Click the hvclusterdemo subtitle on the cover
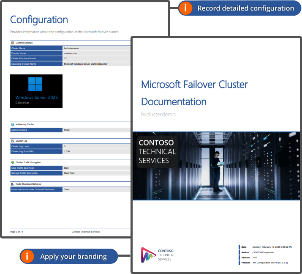 158,114
